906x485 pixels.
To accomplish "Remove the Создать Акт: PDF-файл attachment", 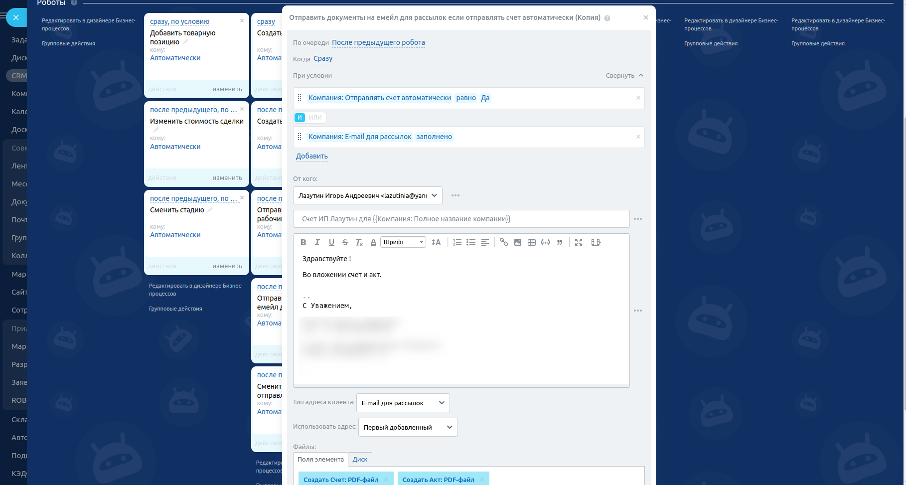I will (482, 480).
